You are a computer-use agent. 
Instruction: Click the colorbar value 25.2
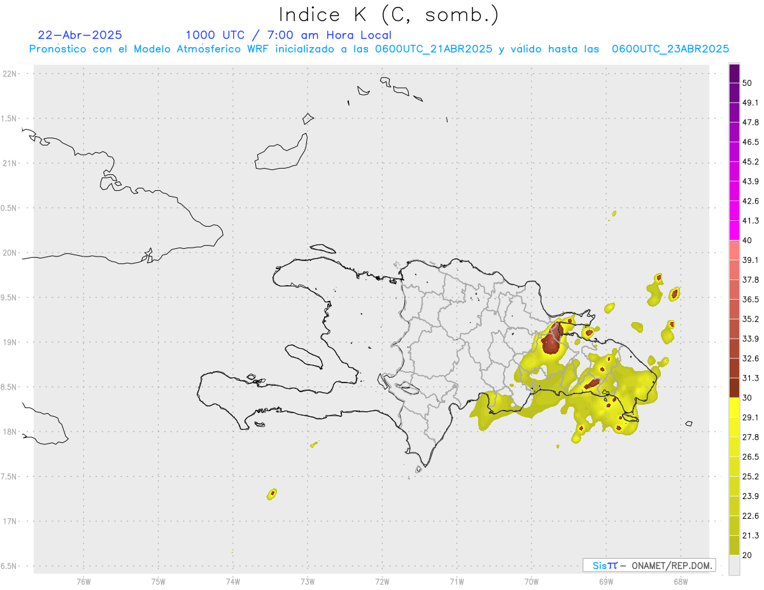pyautogui.click(x=751, y=477)
